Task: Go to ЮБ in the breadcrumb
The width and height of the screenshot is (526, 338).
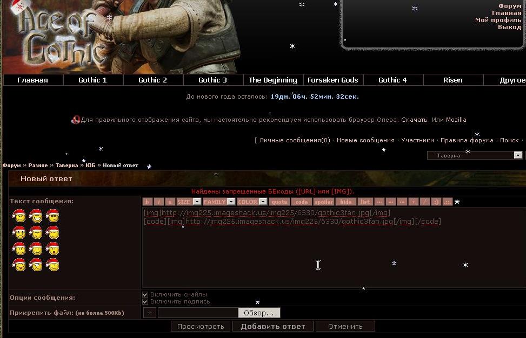Action: point(90,165)
